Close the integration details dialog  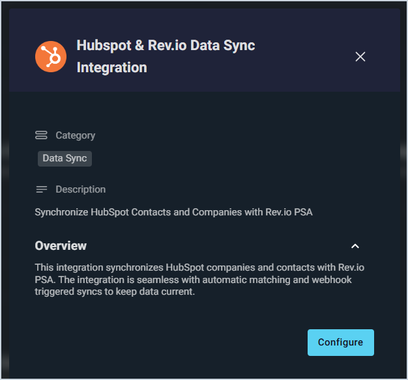(360, 57)
